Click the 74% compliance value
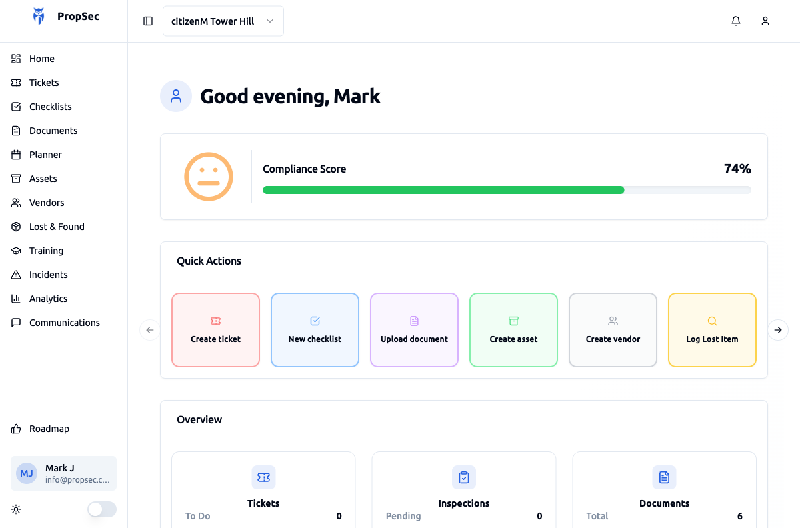This screenshot has height=528, width=800. (x=737, y=169)
